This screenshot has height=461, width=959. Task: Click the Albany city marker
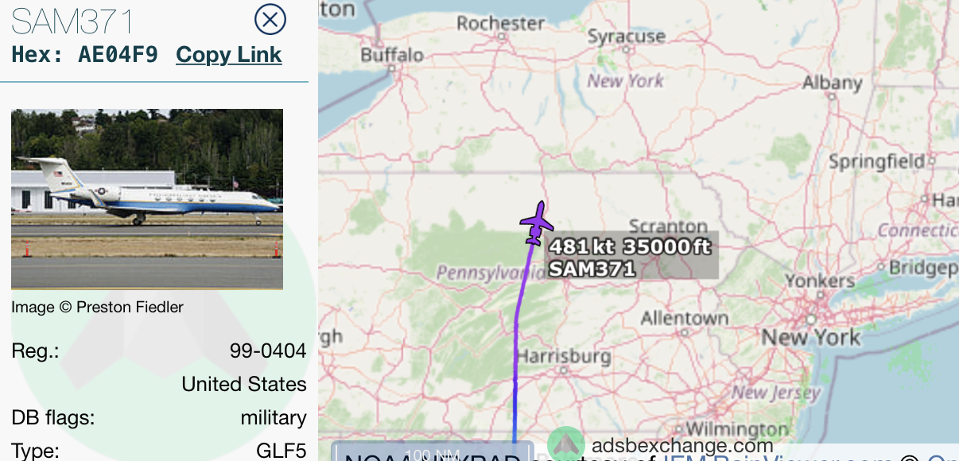(x=831, y=95)
